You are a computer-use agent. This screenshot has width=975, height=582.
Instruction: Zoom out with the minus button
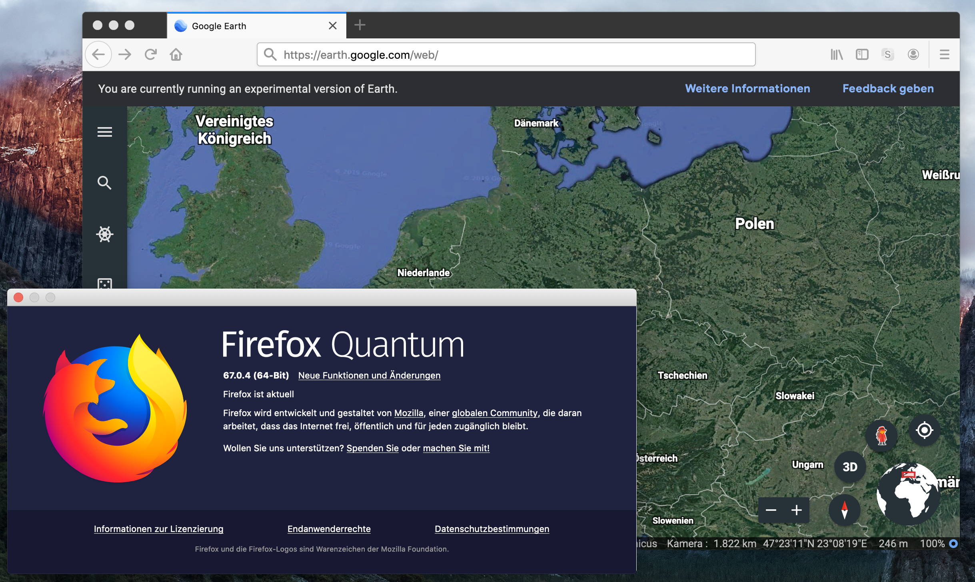coord(771,510)
